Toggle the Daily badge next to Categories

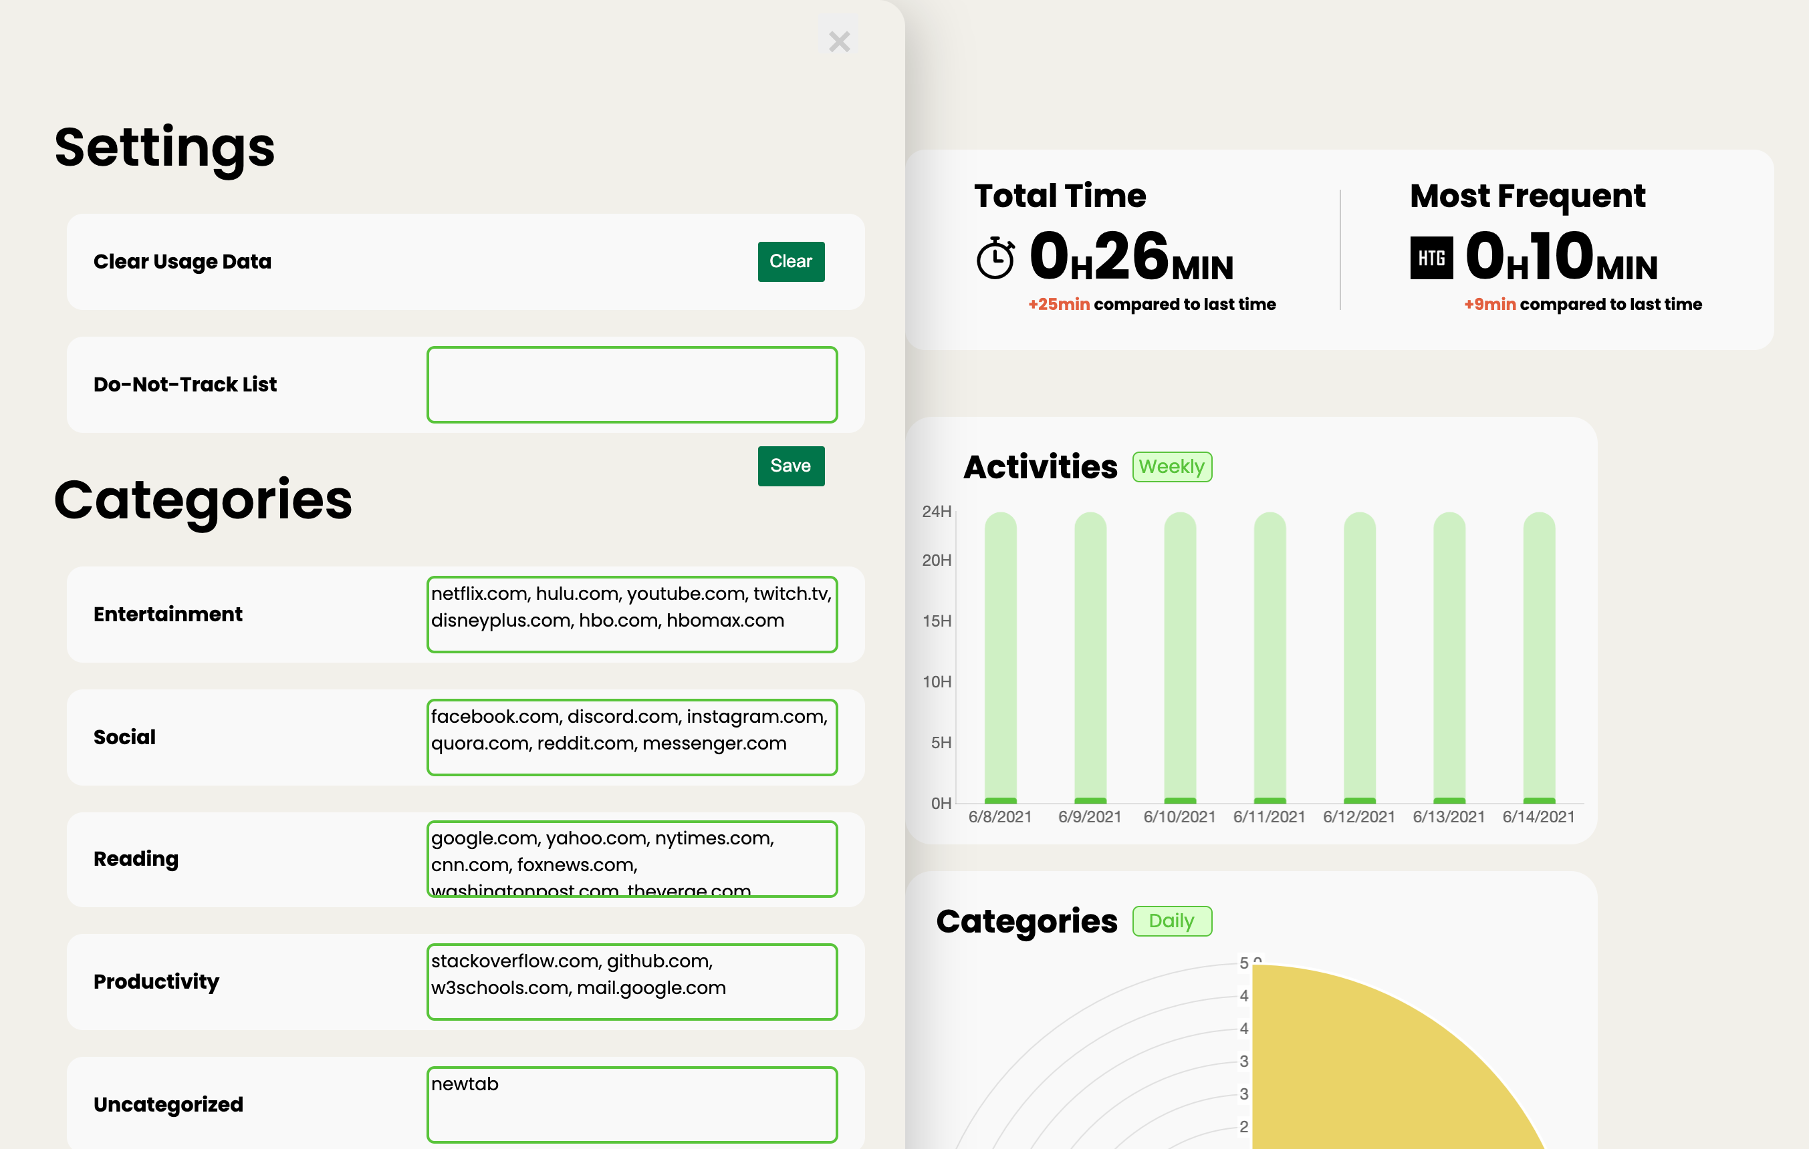point(1172,920)
